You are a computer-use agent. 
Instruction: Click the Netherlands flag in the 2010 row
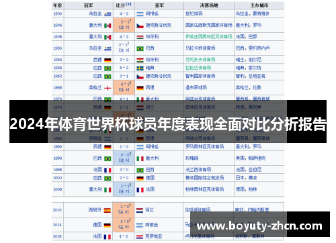140,210
